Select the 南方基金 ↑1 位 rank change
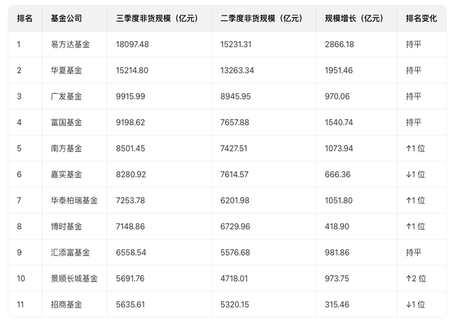Viewport: 462px width, 325px height. [x=415, y=148]
